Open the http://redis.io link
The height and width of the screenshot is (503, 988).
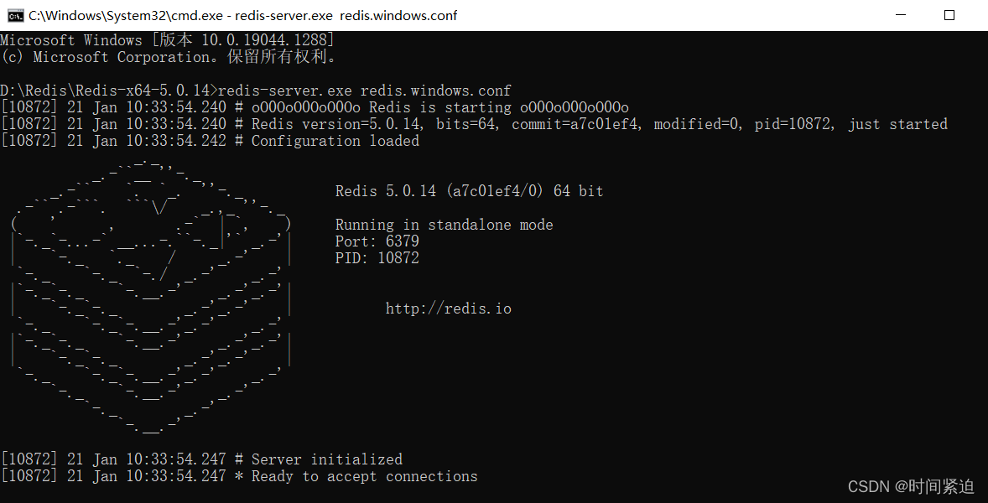pyautogui.click(x=448, y=309)
